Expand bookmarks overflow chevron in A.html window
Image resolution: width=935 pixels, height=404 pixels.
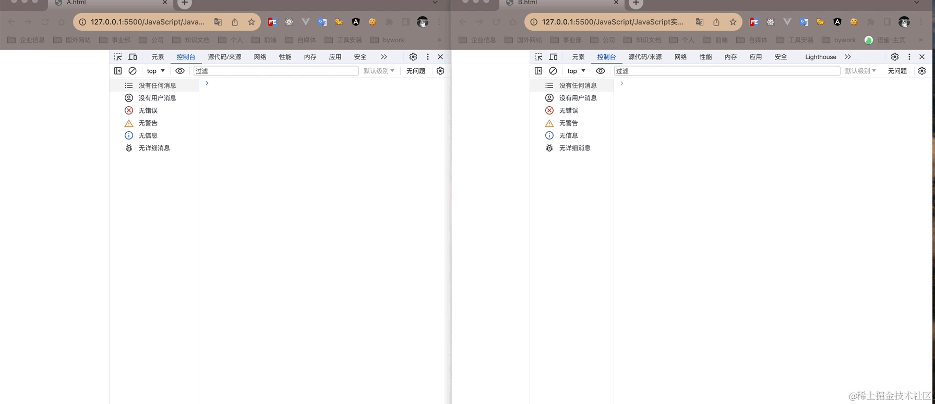(x=439, y=40)
